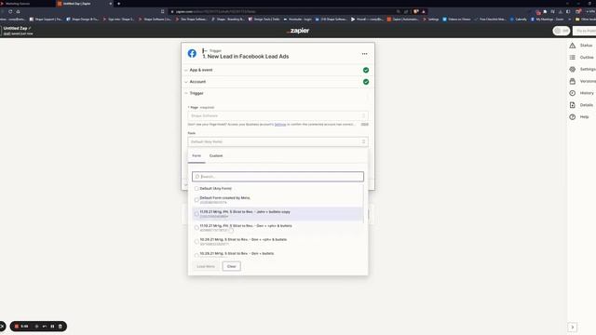
Task: Open the three-dots menu on the trigger step
Action: pos(364,54)
